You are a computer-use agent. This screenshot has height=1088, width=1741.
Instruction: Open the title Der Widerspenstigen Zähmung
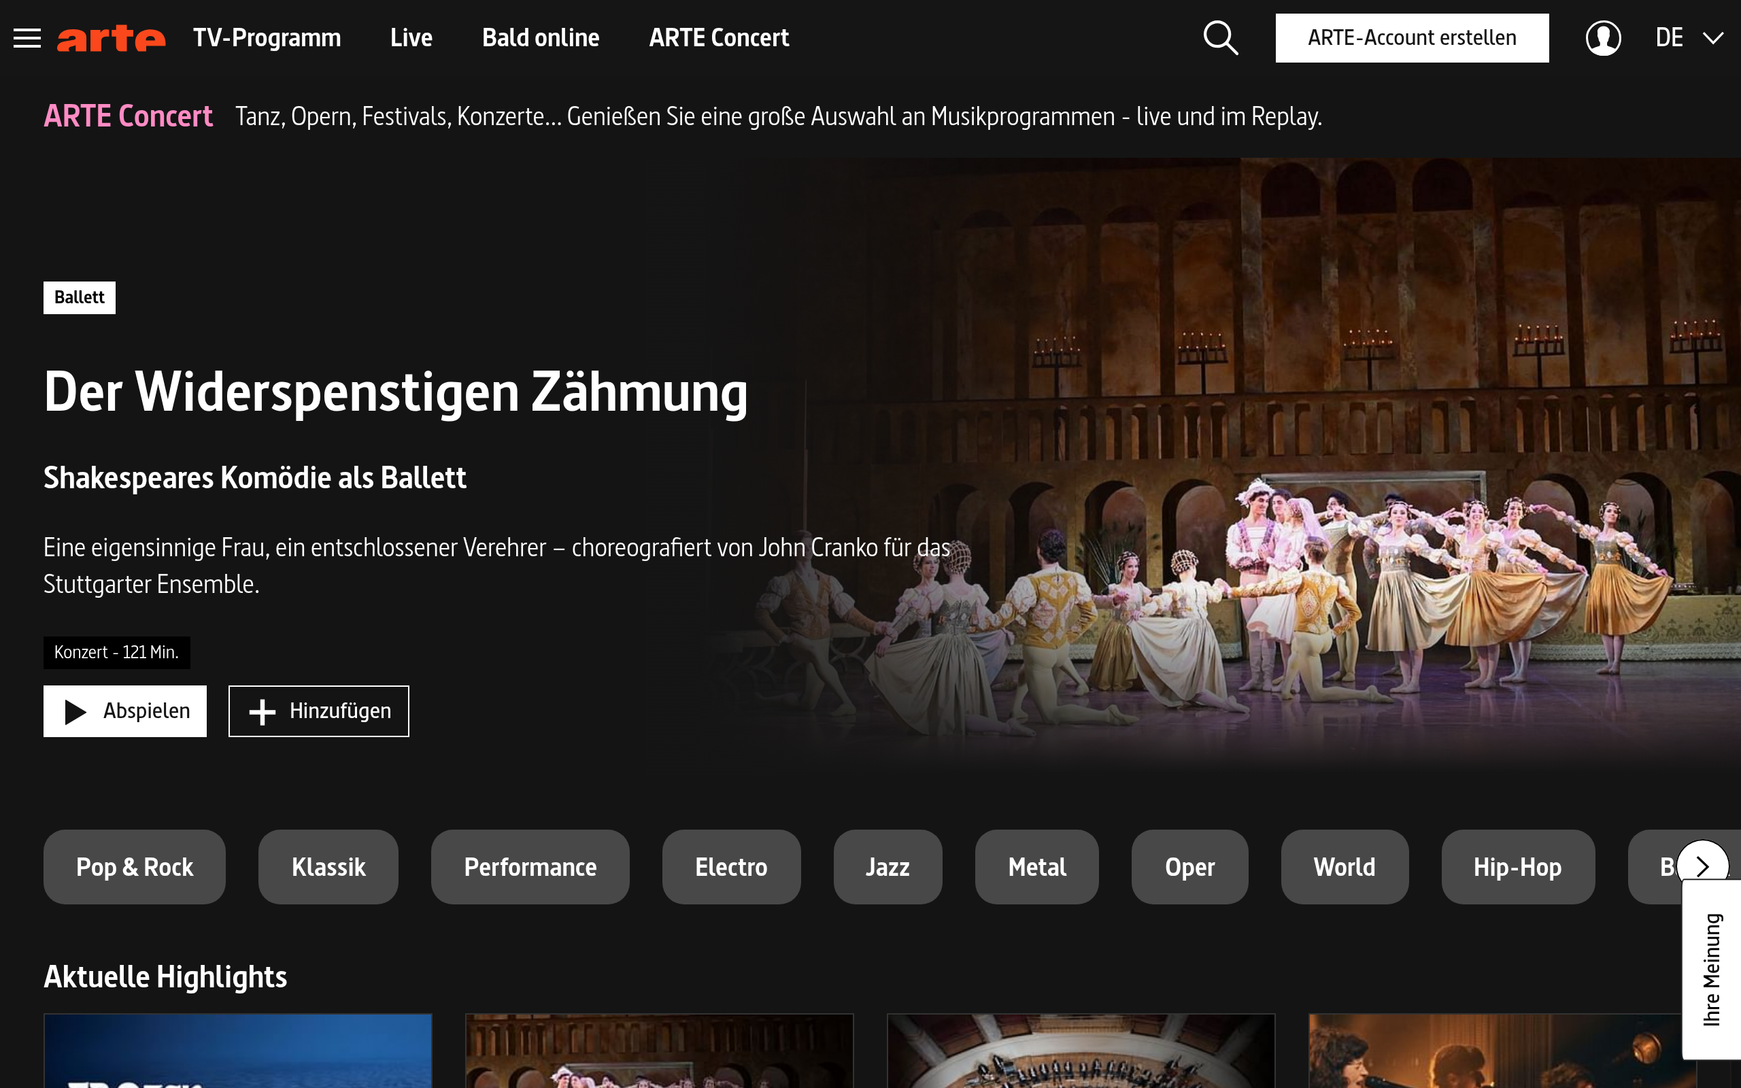tap(396, 392)
